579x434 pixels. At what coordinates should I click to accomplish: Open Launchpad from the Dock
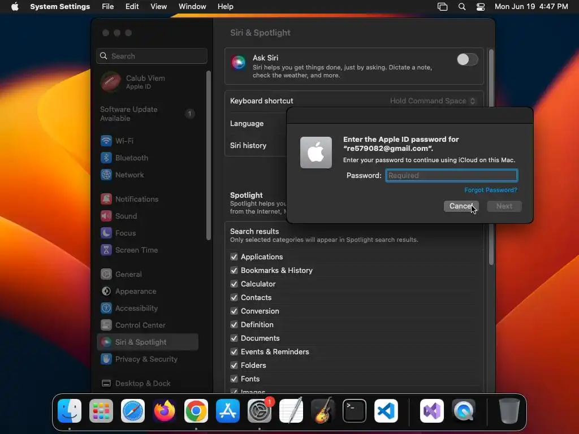tap(101, 411)
